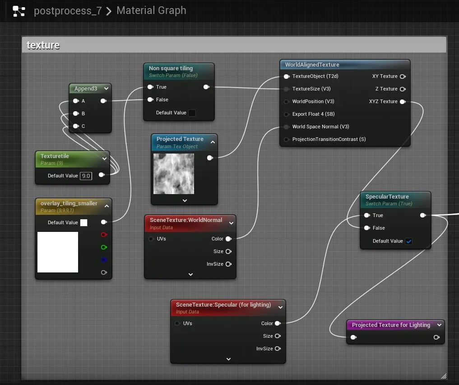Click Projected Texture for Lighting output pin
Viewport: 459px width, 385px height.
[436, 337]
